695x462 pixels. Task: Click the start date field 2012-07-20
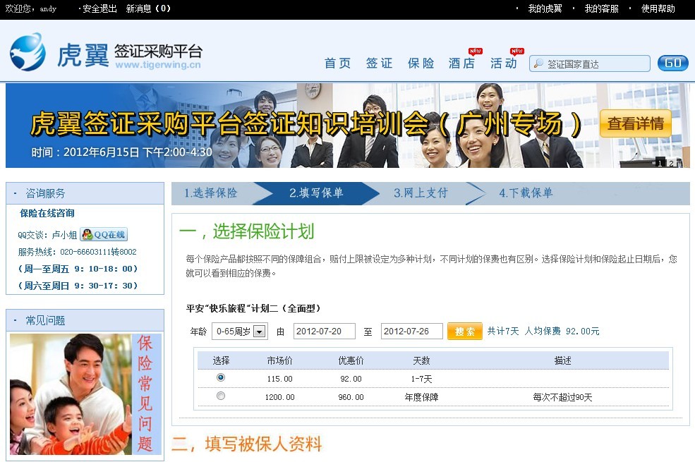324,332
